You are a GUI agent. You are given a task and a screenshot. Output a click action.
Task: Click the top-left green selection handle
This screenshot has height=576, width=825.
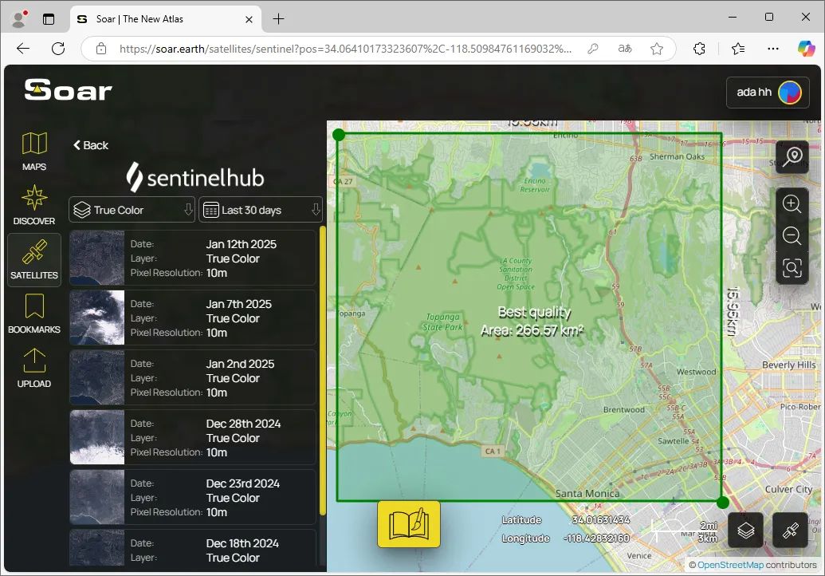[x=339, y=135]
